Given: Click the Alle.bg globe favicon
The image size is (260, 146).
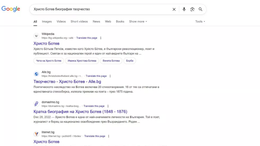Looking at the screenshot, I should pyautogui.click(x=37, y=74).
